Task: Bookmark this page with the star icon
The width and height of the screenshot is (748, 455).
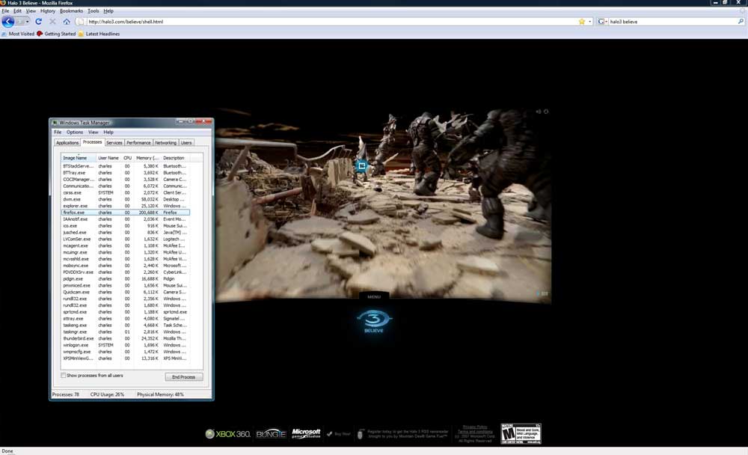Action: click(x=582, y=22)
